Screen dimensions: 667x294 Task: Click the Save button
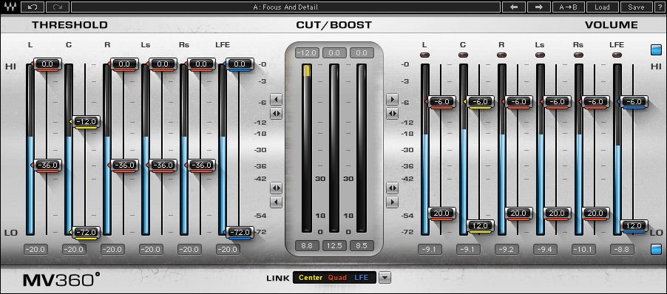636,7
